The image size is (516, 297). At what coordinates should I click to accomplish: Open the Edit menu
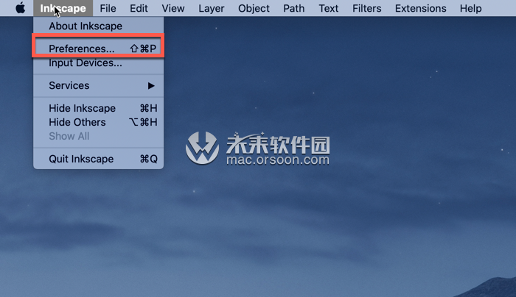pyautogui.click(x=139, y=8)
